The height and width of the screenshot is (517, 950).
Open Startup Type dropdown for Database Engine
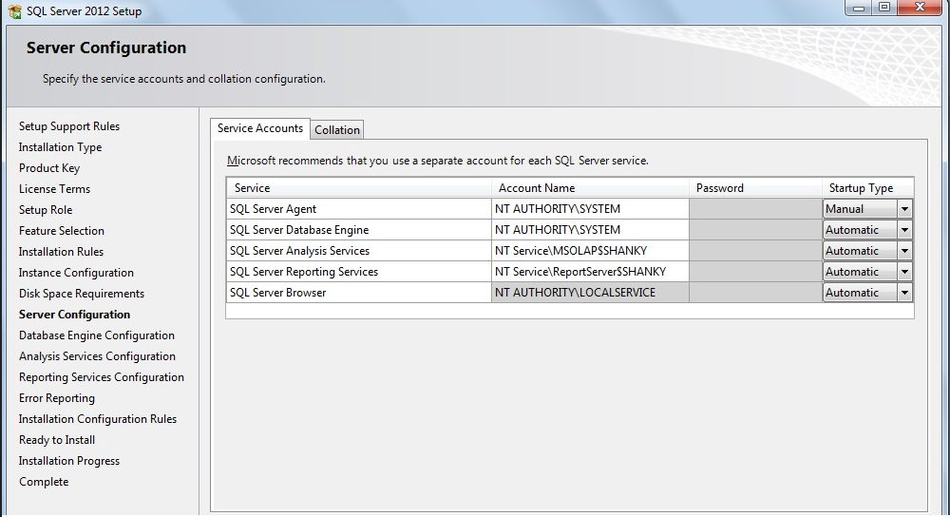click(904, 230)
